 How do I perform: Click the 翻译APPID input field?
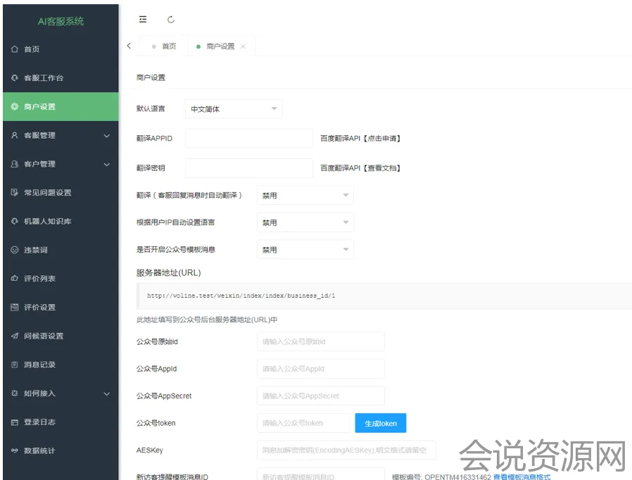tap(248, 139)
